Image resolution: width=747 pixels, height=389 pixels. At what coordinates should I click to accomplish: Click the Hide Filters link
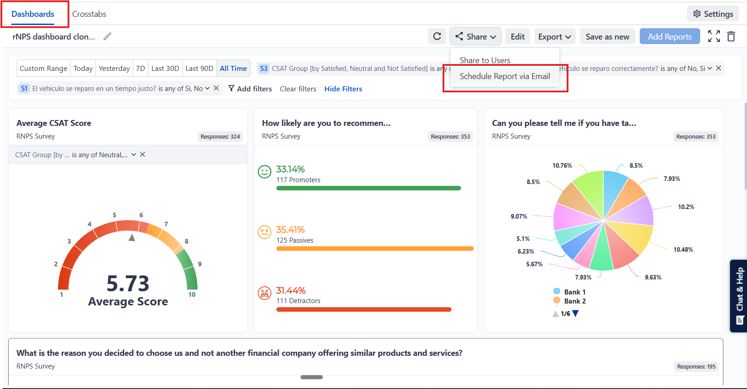[343, 89]
